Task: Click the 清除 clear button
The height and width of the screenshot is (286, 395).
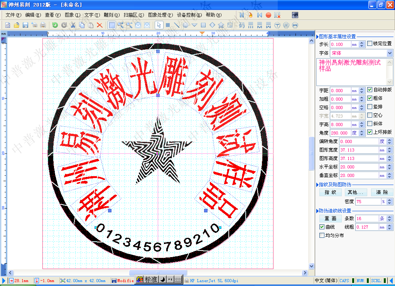Action: pyautogui.click(x=382, y=192)
